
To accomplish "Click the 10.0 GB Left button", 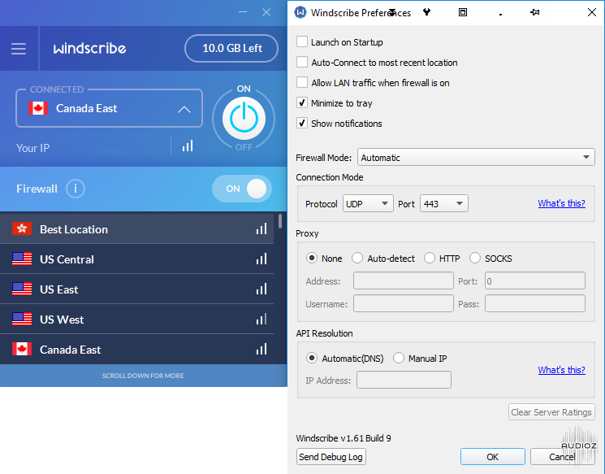I will pyautogui.click(x=231, y=48).
